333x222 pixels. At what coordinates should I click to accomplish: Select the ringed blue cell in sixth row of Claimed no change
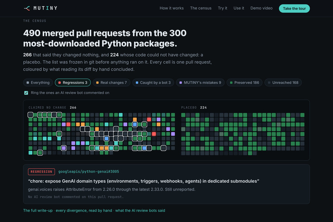click(107, 138)
